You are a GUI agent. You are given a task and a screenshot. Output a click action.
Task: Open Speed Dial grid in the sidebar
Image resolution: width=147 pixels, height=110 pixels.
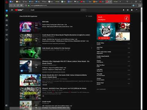tap(7, 25)
